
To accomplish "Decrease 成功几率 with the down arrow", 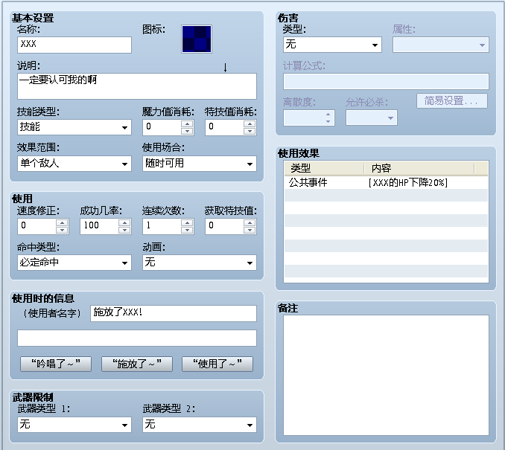I will (x=124, y=230).
